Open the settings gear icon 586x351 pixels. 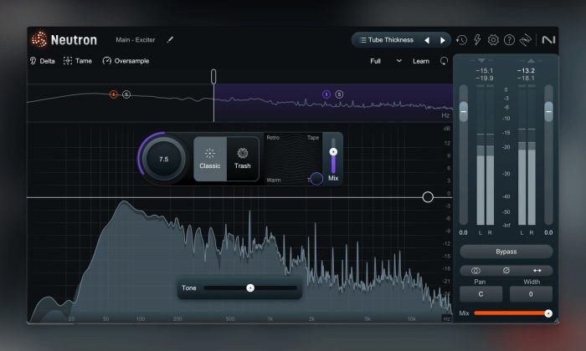(x=493, y=39)
